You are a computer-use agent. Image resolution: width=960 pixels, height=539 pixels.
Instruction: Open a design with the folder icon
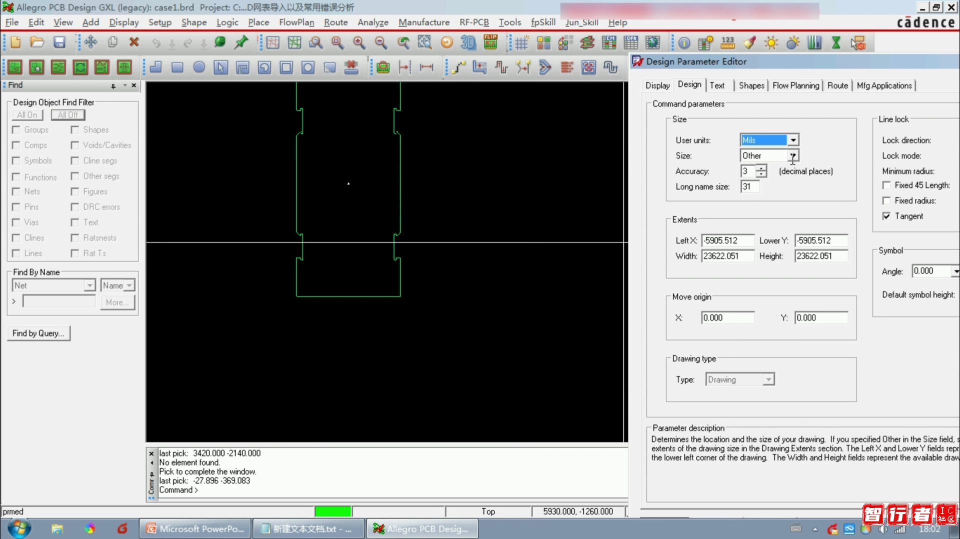(37, 42)
